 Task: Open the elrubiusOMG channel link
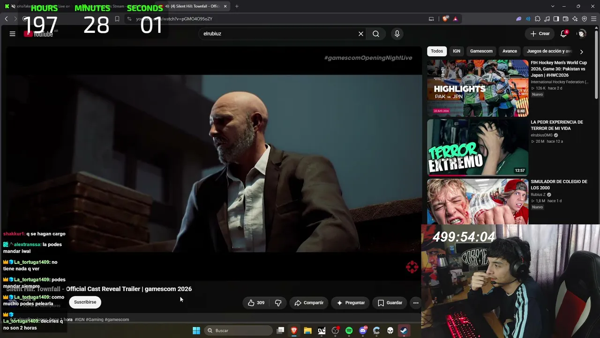[x=542, y=135]
